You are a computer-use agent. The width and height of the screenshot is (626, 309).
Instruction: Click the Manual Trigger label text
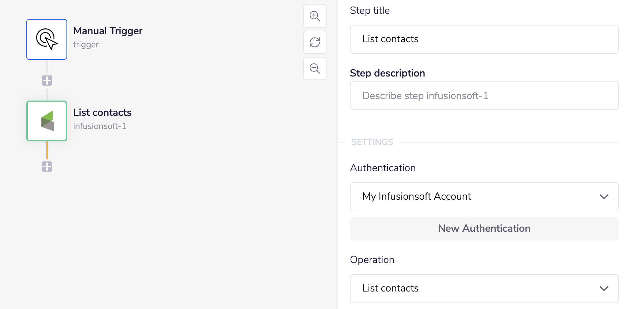(x=108, y=31)
